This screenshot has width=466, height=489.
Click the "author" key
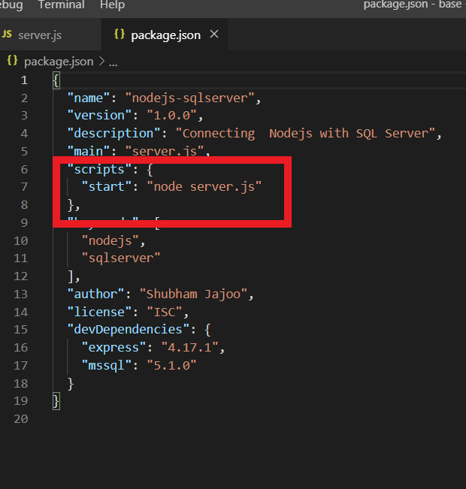click(x=95, y=294)
